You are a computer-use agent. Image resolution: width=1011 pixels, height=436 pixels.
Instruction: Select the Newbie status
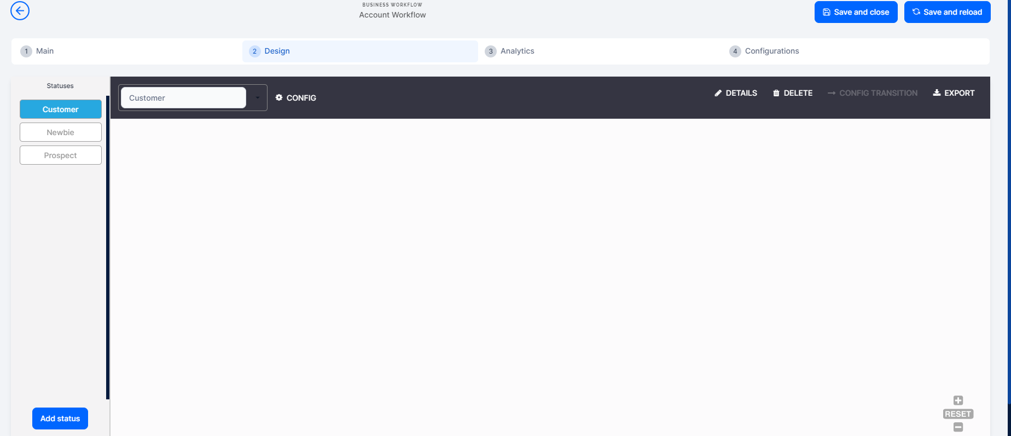61,132
